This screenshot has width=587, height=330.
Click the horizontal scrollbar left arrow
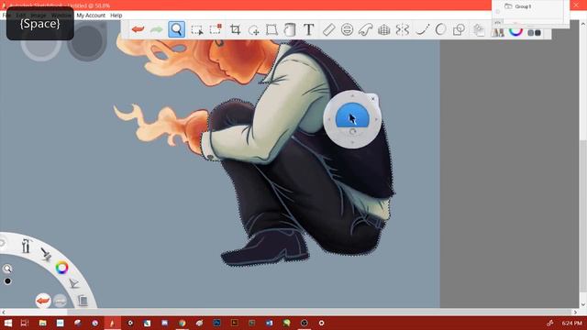click(4, 312)
